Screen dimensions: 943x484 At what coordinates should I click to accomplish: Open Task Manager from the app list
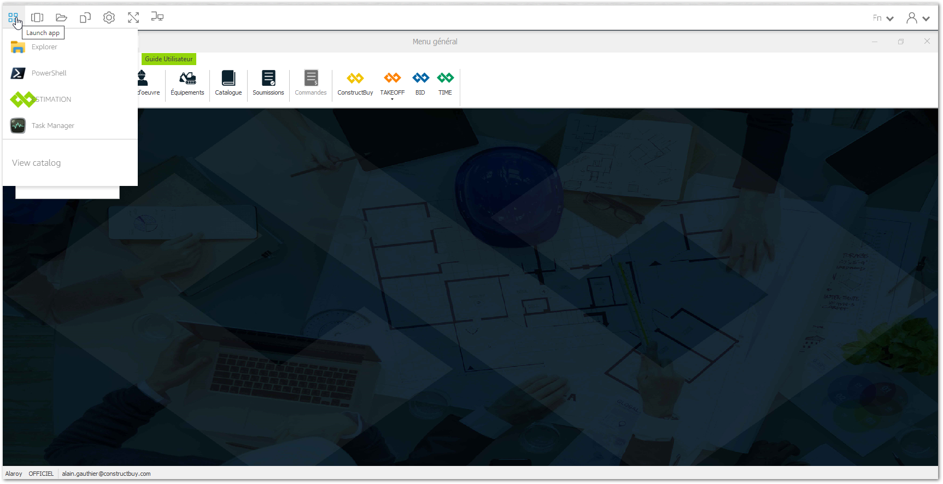coord(52,126)
